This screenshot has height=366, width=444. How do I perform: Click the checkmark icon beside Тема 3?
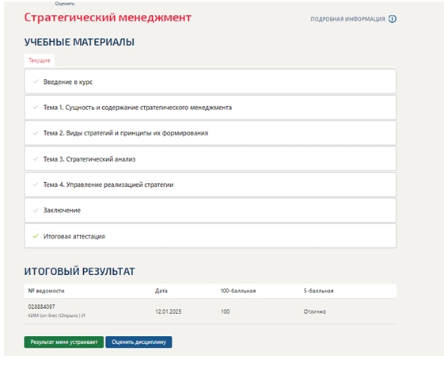[36, 158]
